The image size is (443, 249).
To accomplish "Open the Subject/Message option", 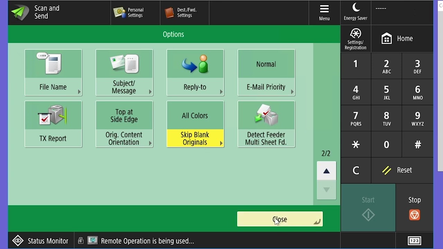I will (124, 73).
